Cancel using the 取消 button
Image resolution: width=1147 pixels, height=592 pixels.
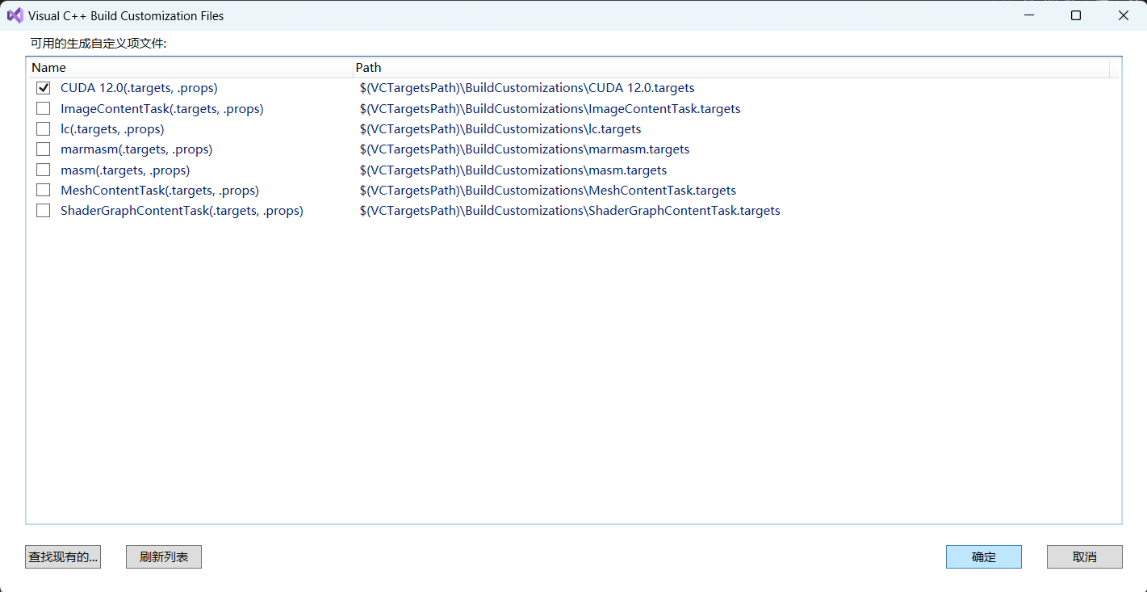click(1084, 557)
